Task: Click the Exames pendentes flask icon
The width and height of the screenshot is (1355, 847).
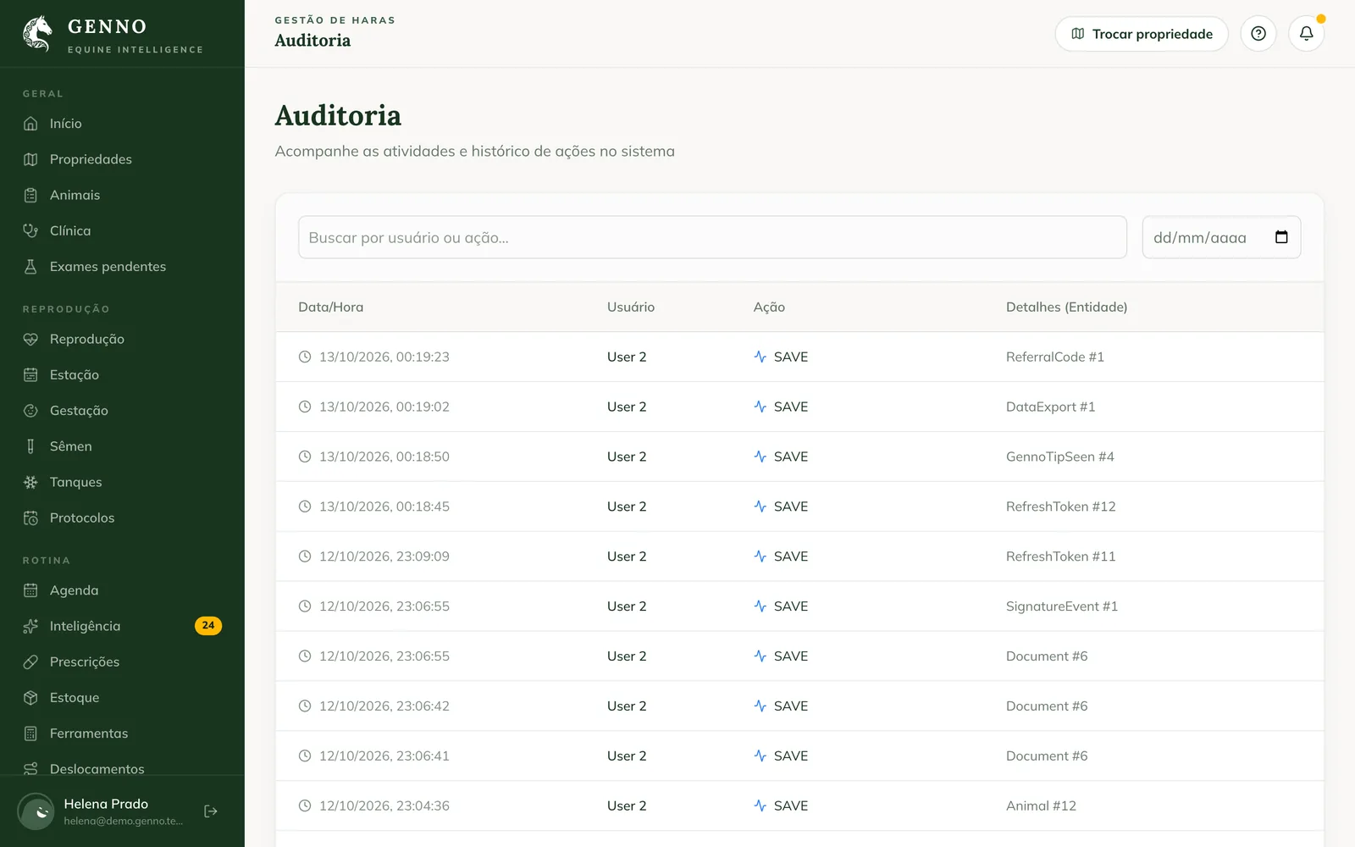Action: pyautogui.click(x=30, y=266)
